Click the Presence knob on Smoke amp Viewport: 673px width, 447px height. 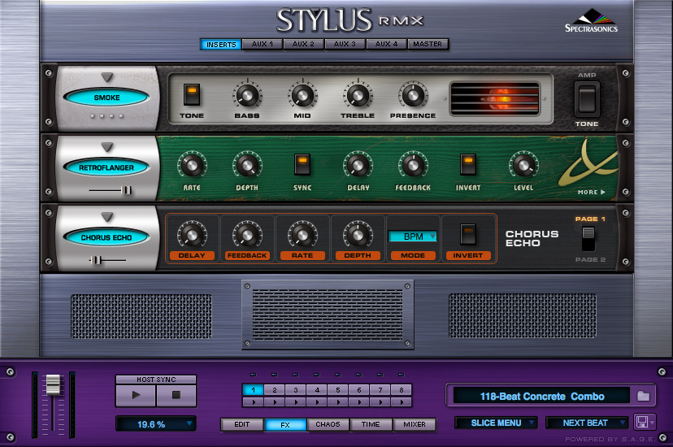click(x=413, y=95)
